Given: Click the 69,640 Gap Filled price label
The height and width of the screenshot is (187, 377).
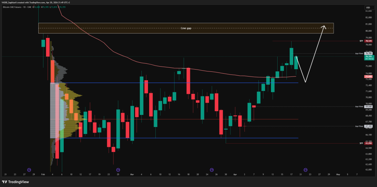Looking at the screenshot, I should point(368,107).
